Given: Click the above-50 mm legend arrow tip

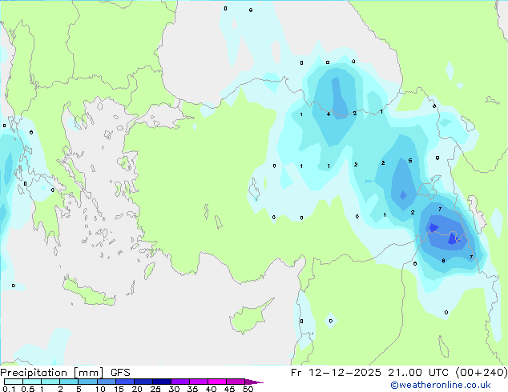Looking at the screenshot, I should coord(254,382).
